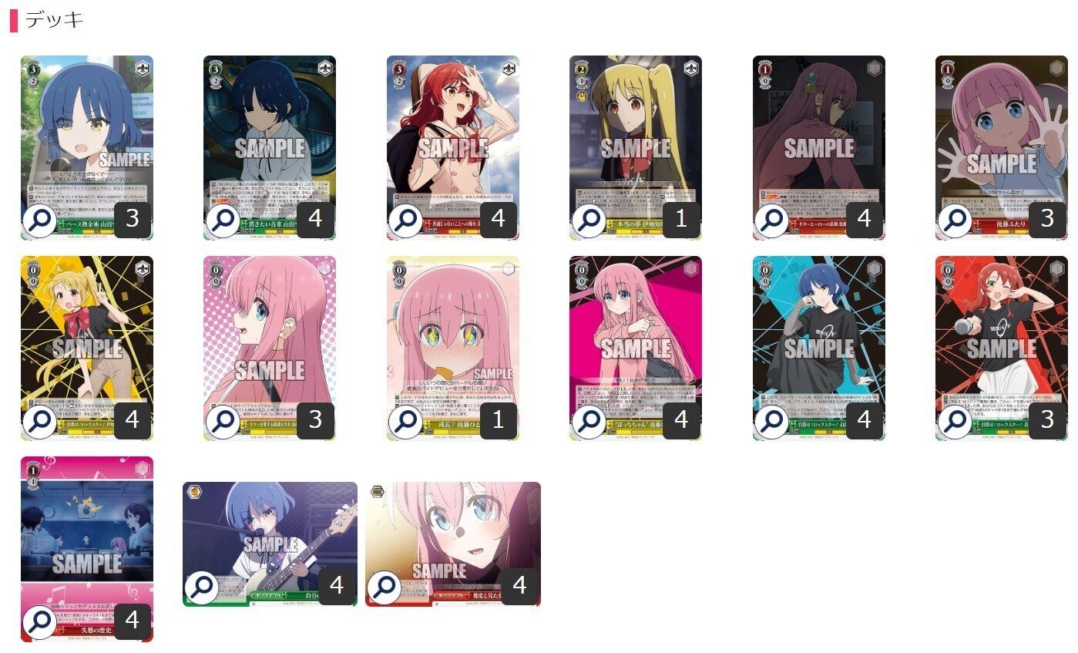This screenshot has height=653, width=1078.
Task: Open magnifier on first blue-haired Ryo card
Action: point(40,220)
